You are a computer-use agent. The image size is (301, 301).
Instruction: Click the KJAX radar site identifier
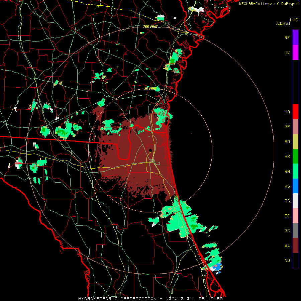171,299
